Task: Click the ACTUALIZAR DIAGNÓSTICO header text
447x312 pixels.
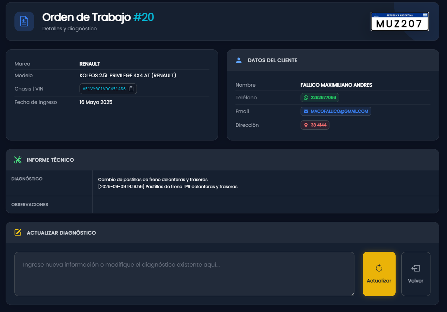Action: tap(61, 233)
